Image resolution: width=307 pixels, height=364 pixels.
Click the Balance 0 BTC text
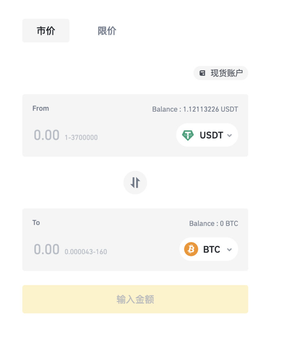click(214, 223)
